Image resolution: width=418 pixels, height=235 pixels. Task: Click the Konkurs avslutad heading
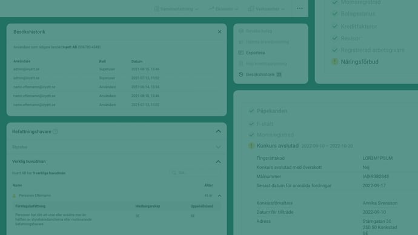click(277, 146)
